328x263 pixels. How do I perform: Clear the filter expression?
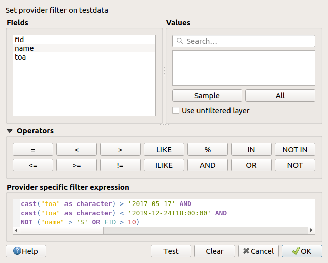(214, 251)
